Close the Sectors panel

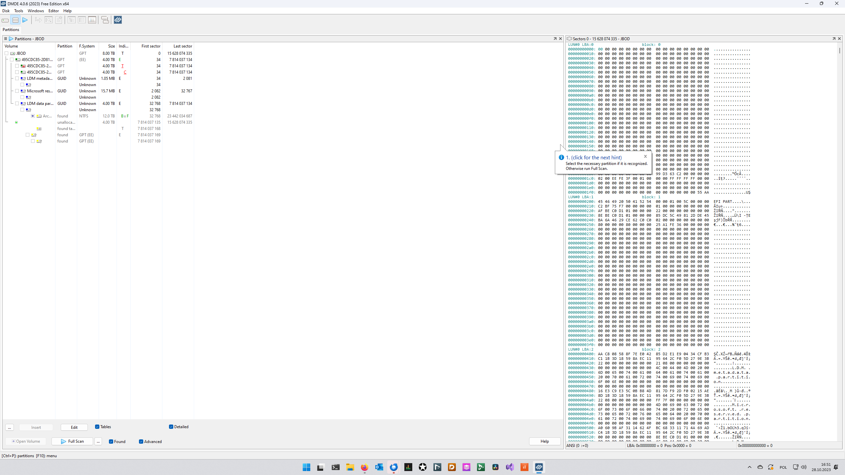[839, 39]
